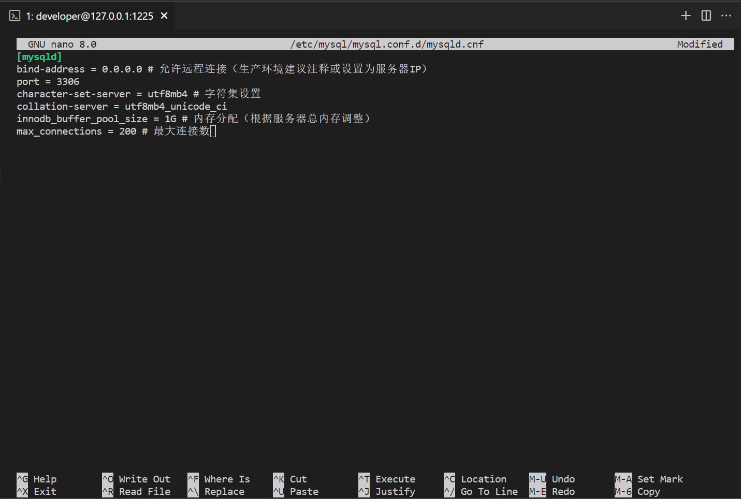
Task: Click the port = 3306 line
Action: tap(48, 82)
